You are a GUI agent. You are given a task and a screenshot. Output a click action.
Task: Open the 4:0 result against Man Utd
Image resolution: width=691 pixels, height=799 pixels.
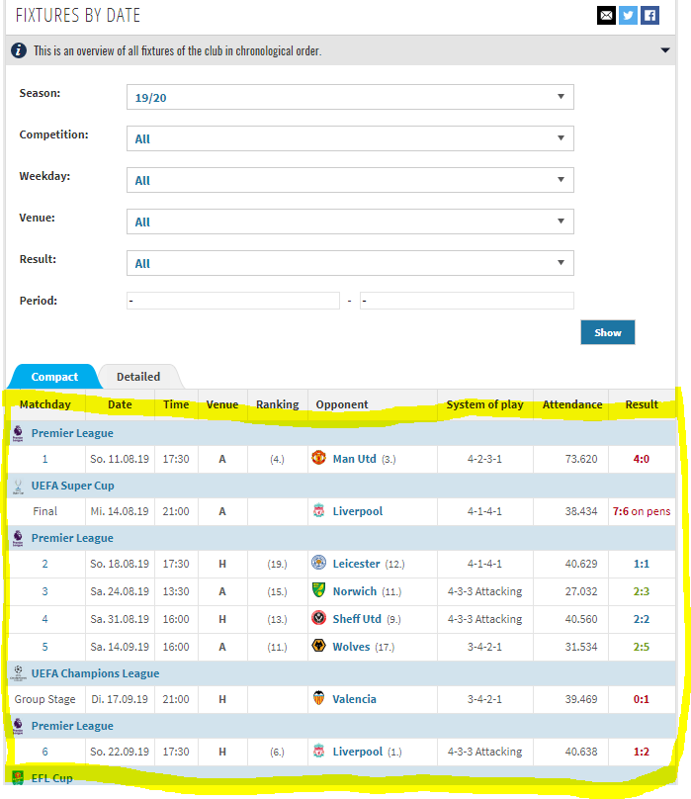(x=641, y=459)
